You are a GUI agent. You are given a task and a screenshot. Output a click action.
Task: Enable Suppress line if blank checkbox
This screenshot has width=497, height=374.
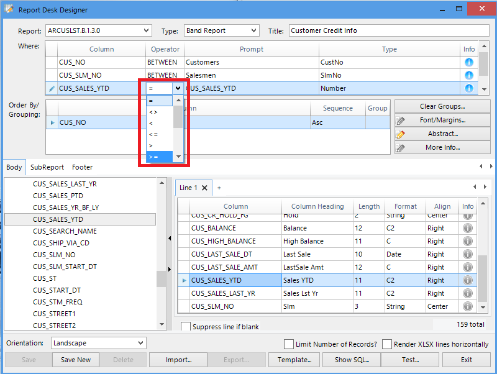tap(186, 327)
